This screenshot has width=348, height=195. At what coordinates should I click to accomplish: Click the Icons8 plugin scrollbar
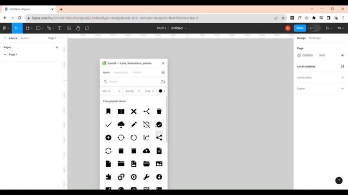[x=166, y=119]
